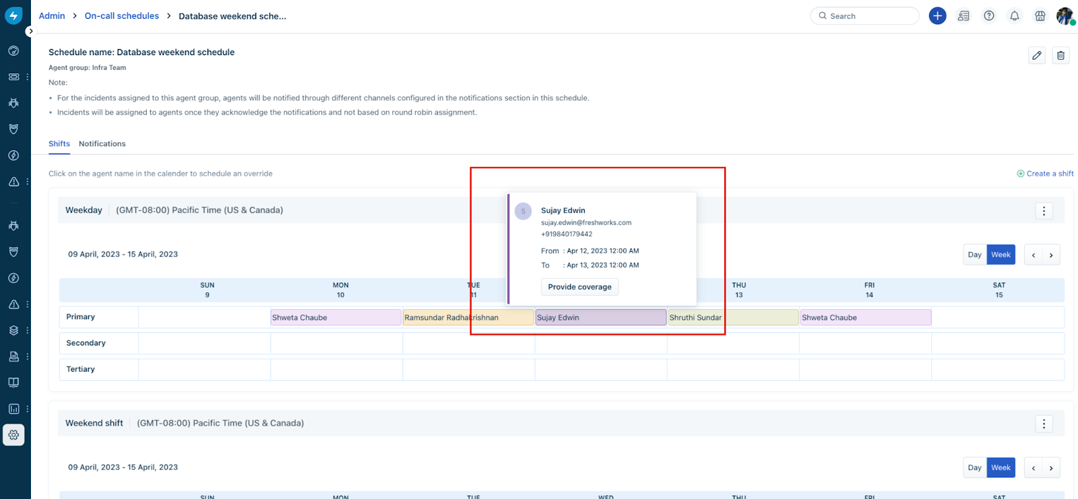Click the SAT 15 column header
The width and height of the screenshot is (1078, 499).
coord(999,290)
